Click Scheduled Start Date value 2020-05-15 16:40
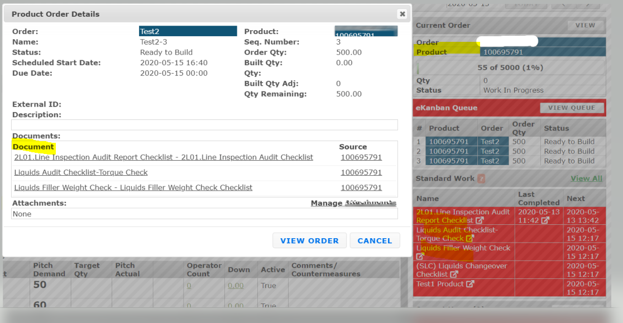623x323 pixels. click(x=174, y=62)
